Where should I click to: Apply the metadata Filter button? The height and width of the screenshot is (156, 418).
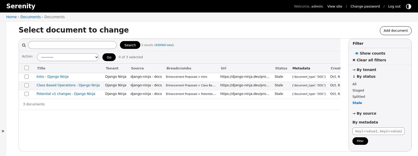(x=360, y=141)
